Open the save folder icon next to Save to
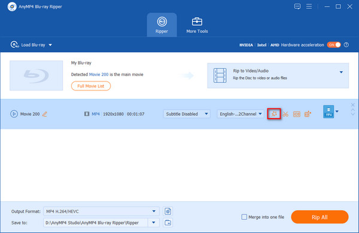Image resolution: width=359 pixels, height=233 pixels. click(x=168, y=222)
